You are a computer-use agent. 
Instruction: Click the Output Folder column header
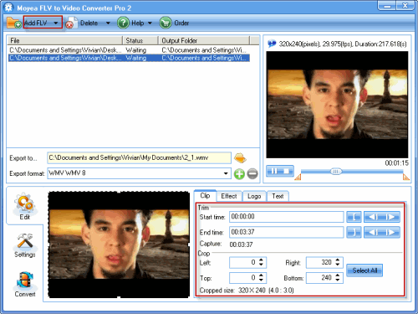click(x=204, y=40)
